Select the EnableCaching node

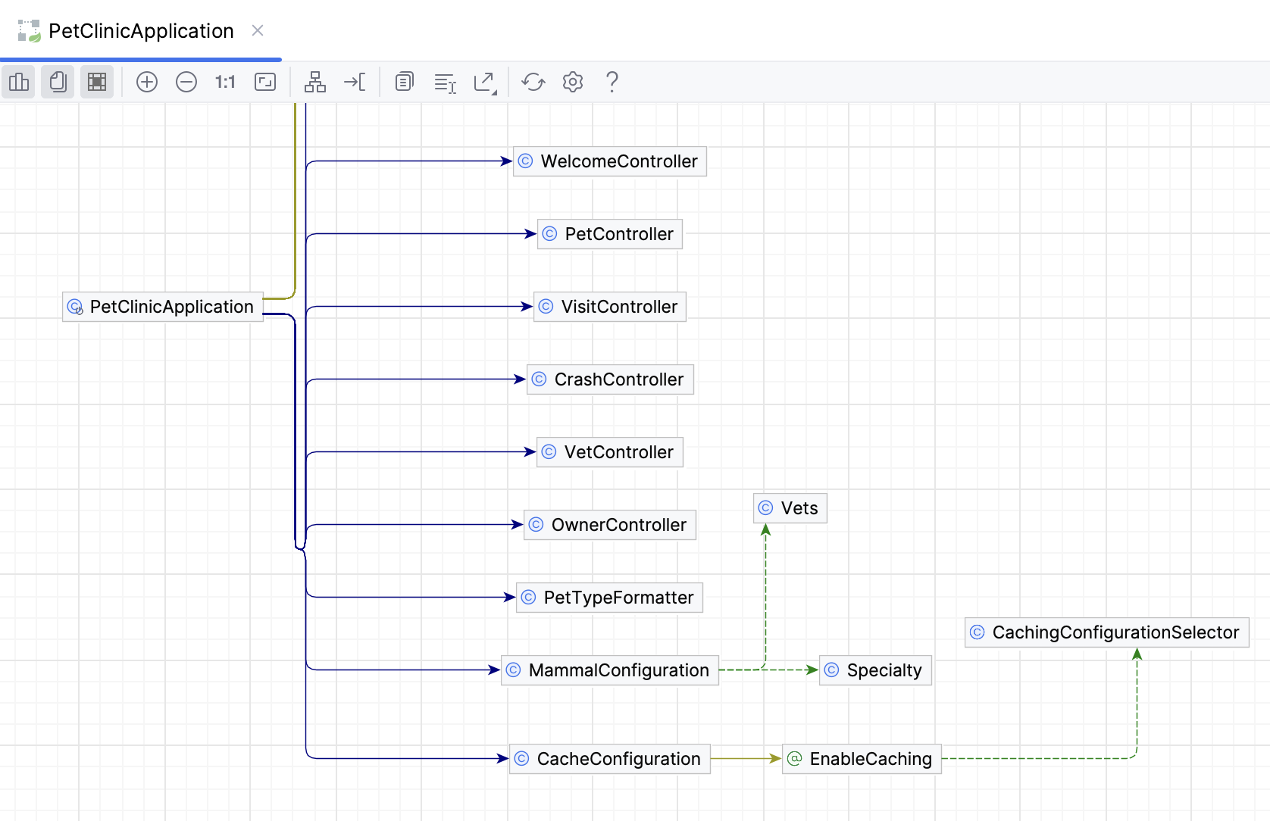[x=860, y=758]
